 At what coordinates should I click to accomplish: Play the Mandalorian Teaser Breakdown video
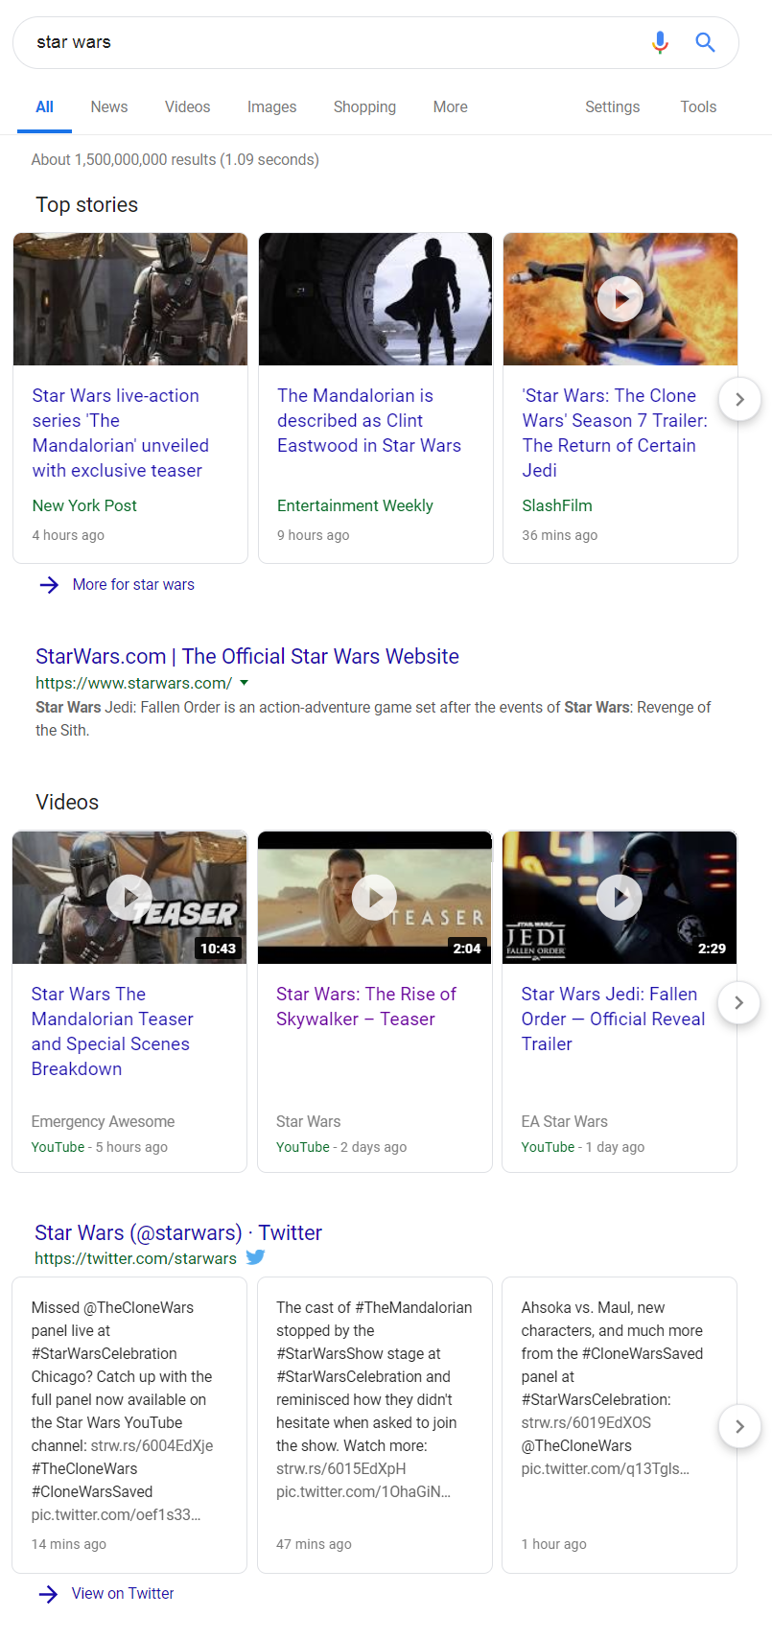[x=129, y=898]
